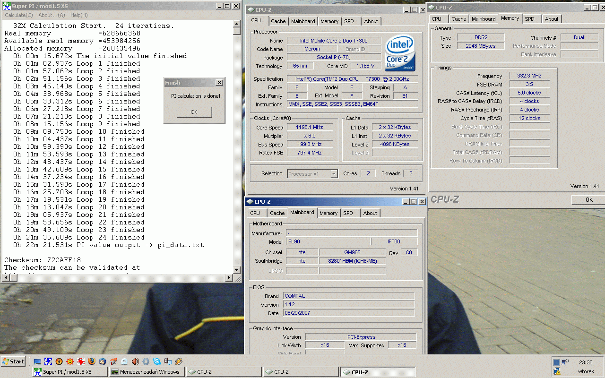Click the memory Frequency value 332.3 MHz

tap(529, 76)
